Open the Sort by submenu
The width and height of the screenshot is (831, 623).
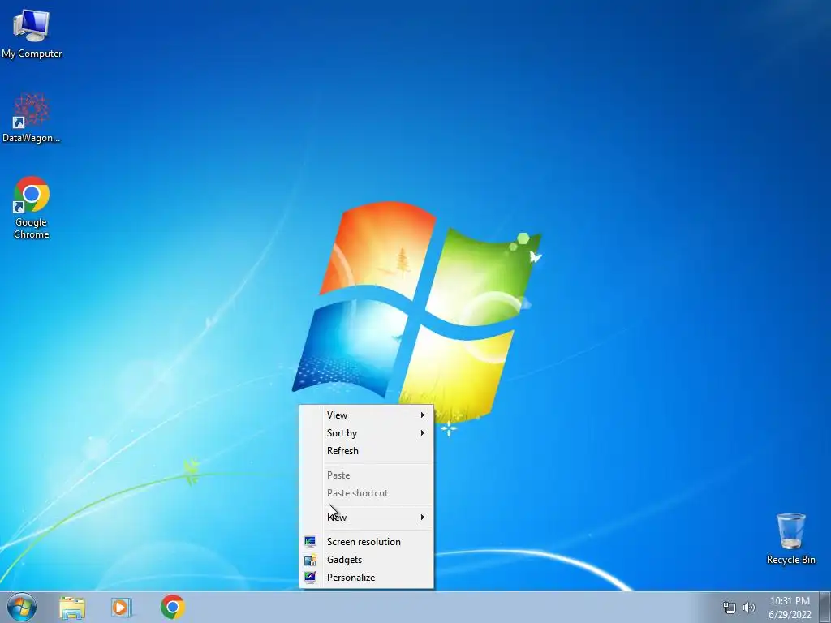coord(367,433)
